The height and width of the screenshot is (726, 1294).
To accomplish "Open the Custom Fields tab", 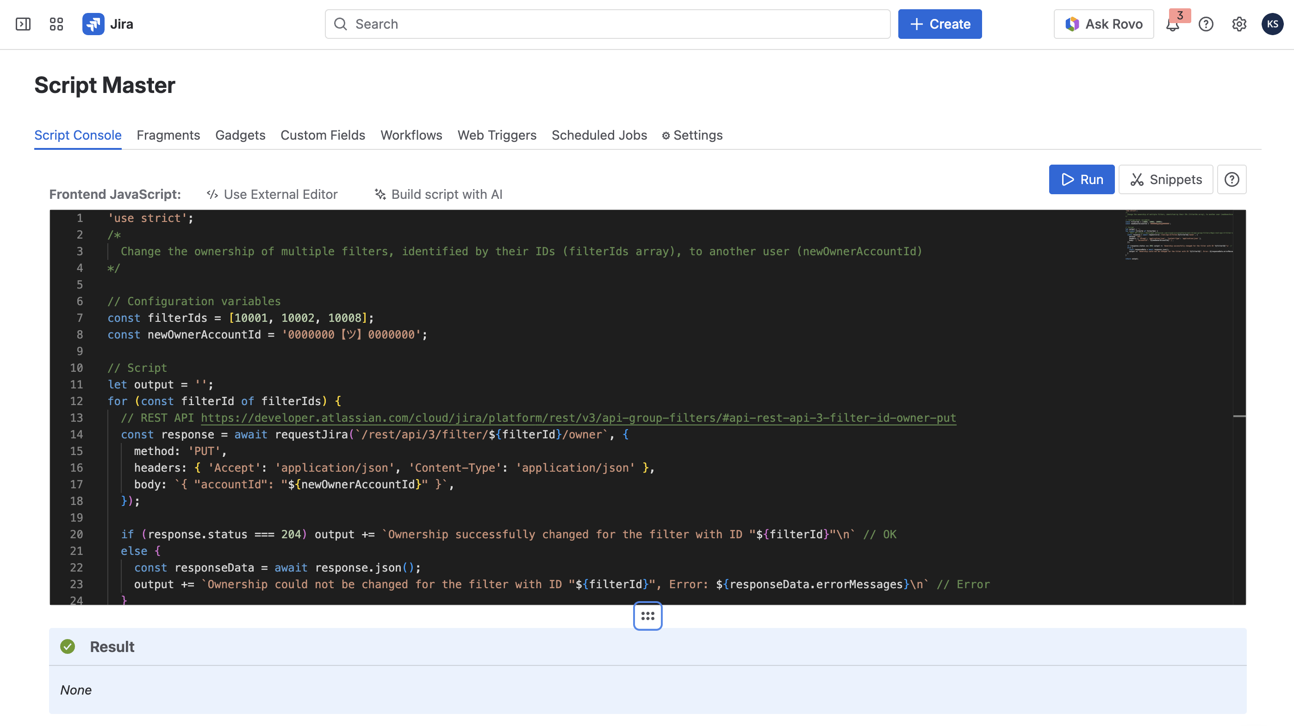I will (x=323, y=135).
